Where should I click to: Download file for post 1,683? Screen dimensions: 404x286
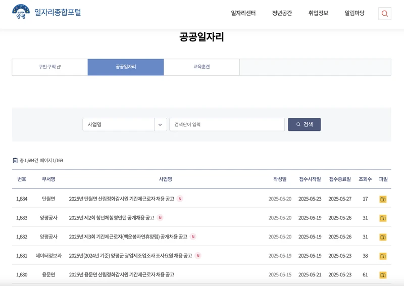click(x=383, y=218)
